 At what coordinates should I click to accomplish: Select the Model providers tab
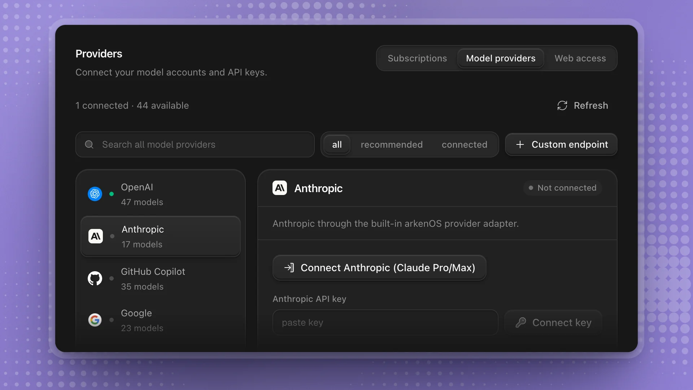tap(501, 58)
